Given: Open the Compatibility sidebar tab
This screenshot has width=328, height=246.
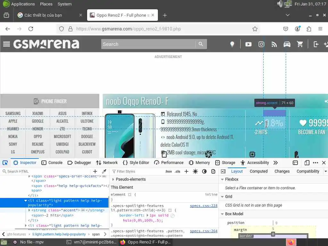Looking at the screenshot, I should tap(308, 171).
